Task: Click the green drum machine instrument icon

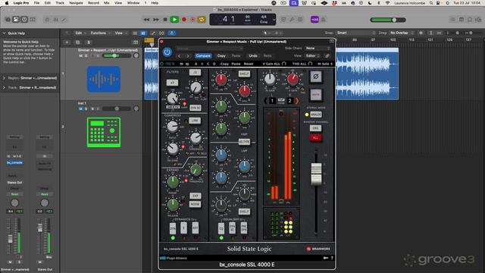Action: point(104,132)
